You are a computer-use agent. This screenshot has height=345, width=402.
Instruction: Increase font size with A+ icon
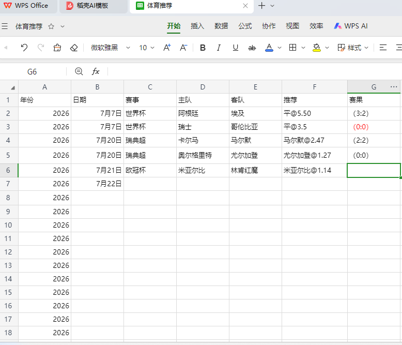[x=167, y=48]
